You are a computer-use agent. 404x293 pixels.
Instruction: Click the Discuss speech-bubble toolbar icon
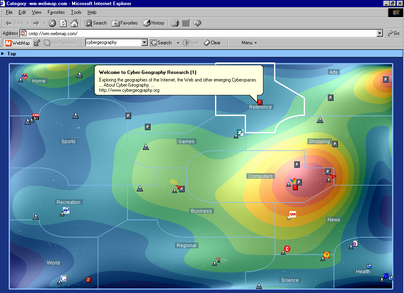tap(197, 23)
